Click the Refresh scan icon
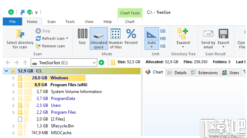This screenshot has width=247, height=138. pos(38,38)
